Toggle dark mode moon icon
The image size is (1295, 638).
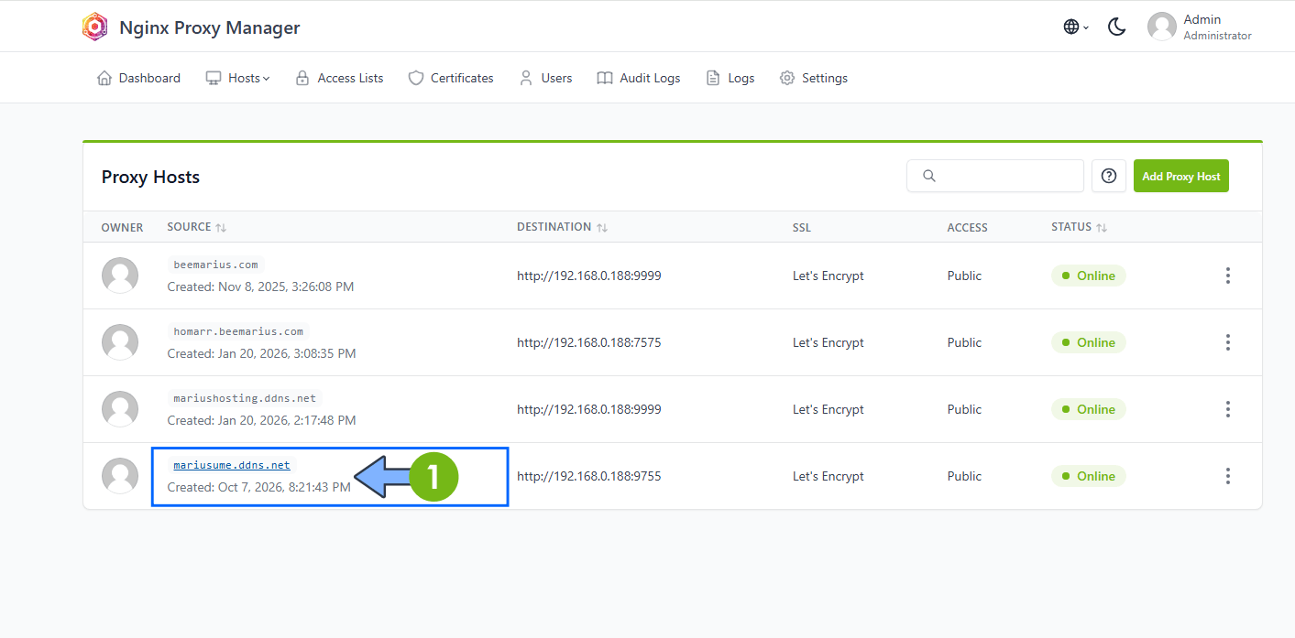point(1116,27)
